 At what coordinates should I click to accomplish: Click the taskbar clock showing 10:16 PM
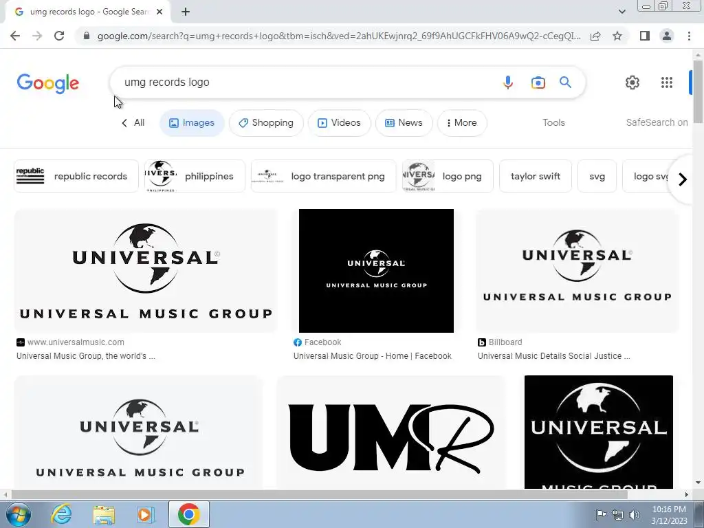point(669,515)
